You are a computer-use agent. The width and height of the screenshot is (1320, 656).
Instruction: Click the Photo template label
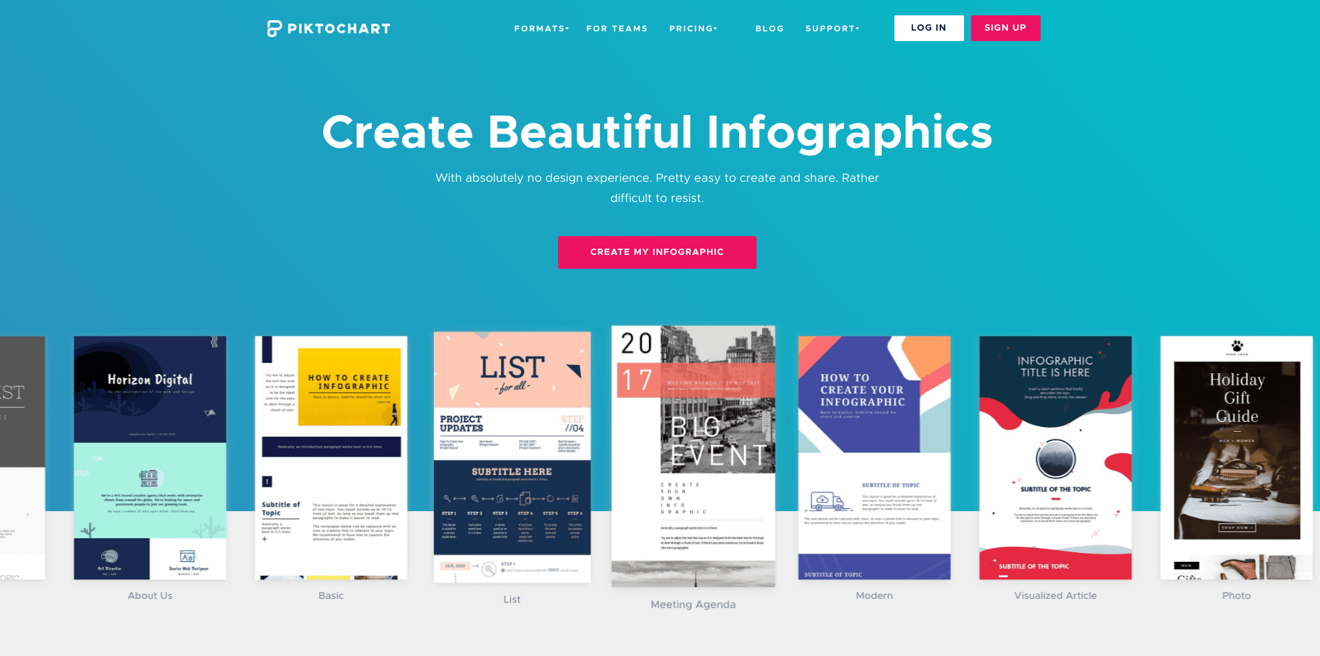[1236, 595]
